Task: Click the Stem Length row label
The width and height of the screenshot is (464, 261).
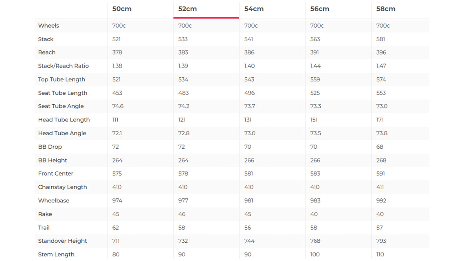Action: (56, 255)
